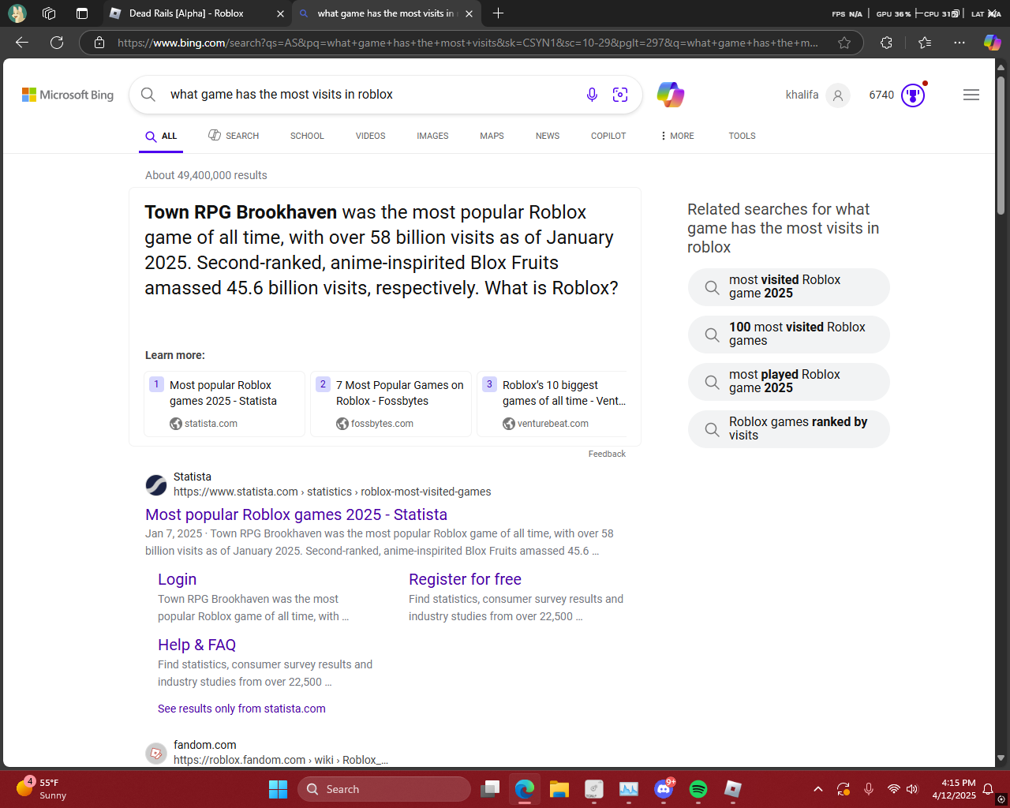Select the NEWS search tab
This screenshot has width=1010, height=808.
548,136
